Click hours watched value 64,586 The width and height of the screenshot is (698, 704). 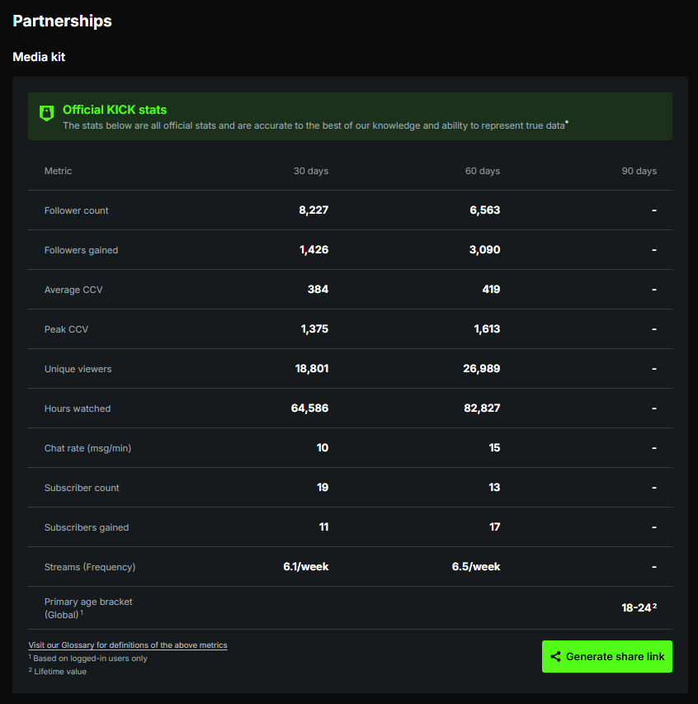pyautogui.click(x=309, y=409)
